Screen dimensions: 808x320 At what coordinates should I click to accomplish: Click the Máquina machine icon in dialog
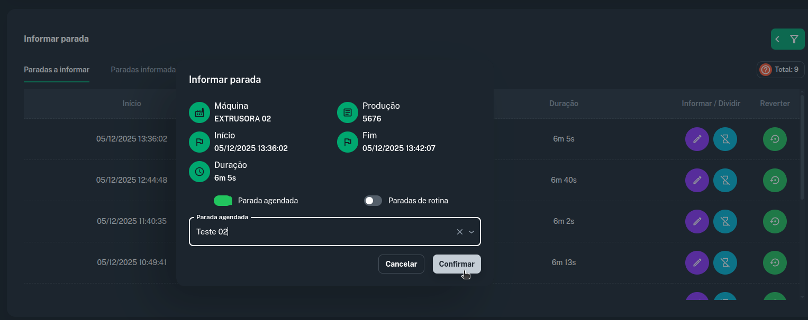199,112
